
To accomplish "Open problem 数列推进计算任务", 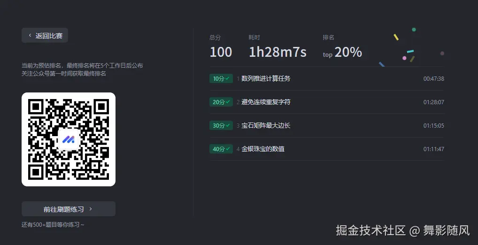I will click(266, 79).
